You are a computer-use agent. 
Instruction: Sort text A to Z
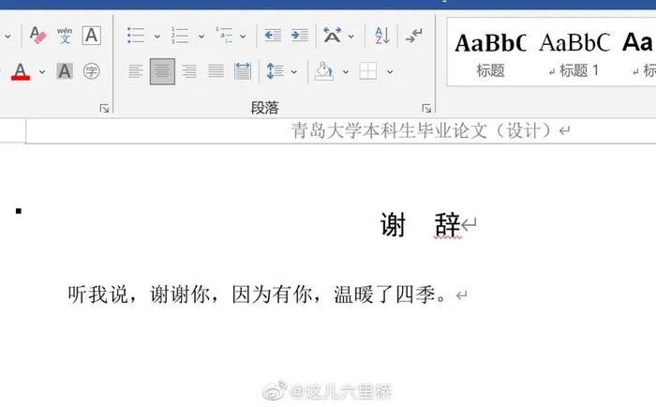click(x=382, y=36)
